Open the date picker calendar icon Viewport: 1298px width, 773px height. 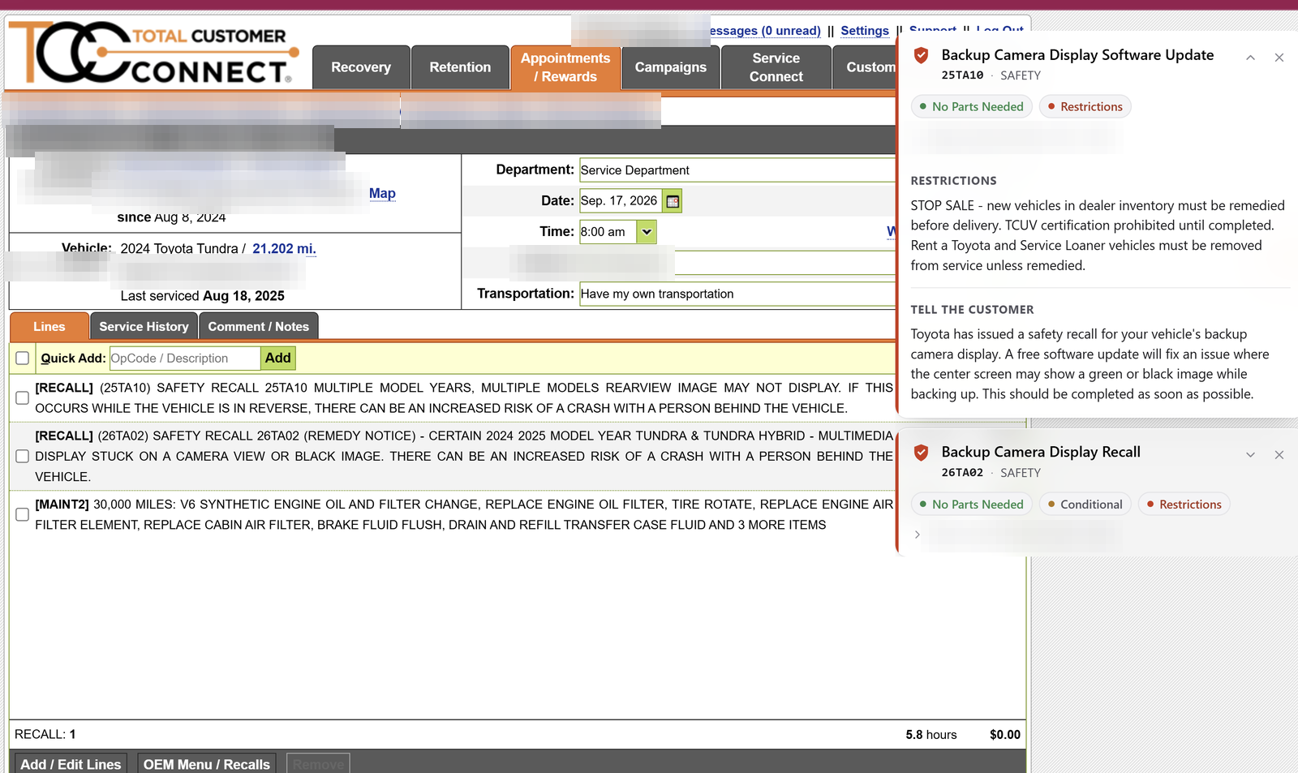coord(673,201)
